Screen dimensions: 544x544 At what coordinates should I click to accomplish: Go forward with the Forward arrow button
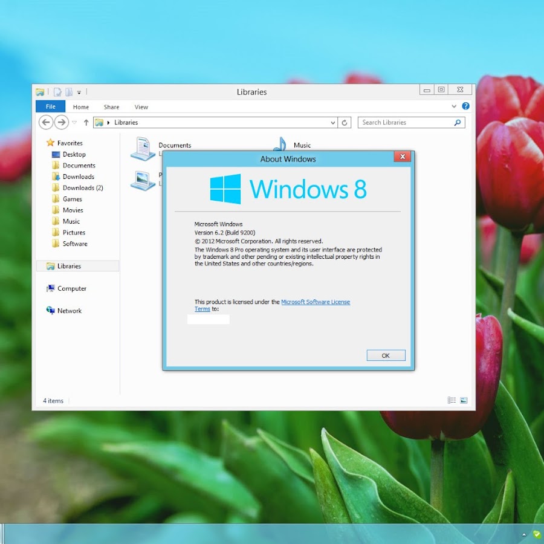pyautogui.click(x=62, y=123)
